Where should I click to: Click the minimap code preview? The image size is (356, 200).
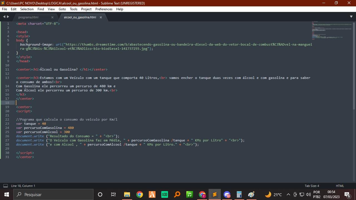coord(332,31)
